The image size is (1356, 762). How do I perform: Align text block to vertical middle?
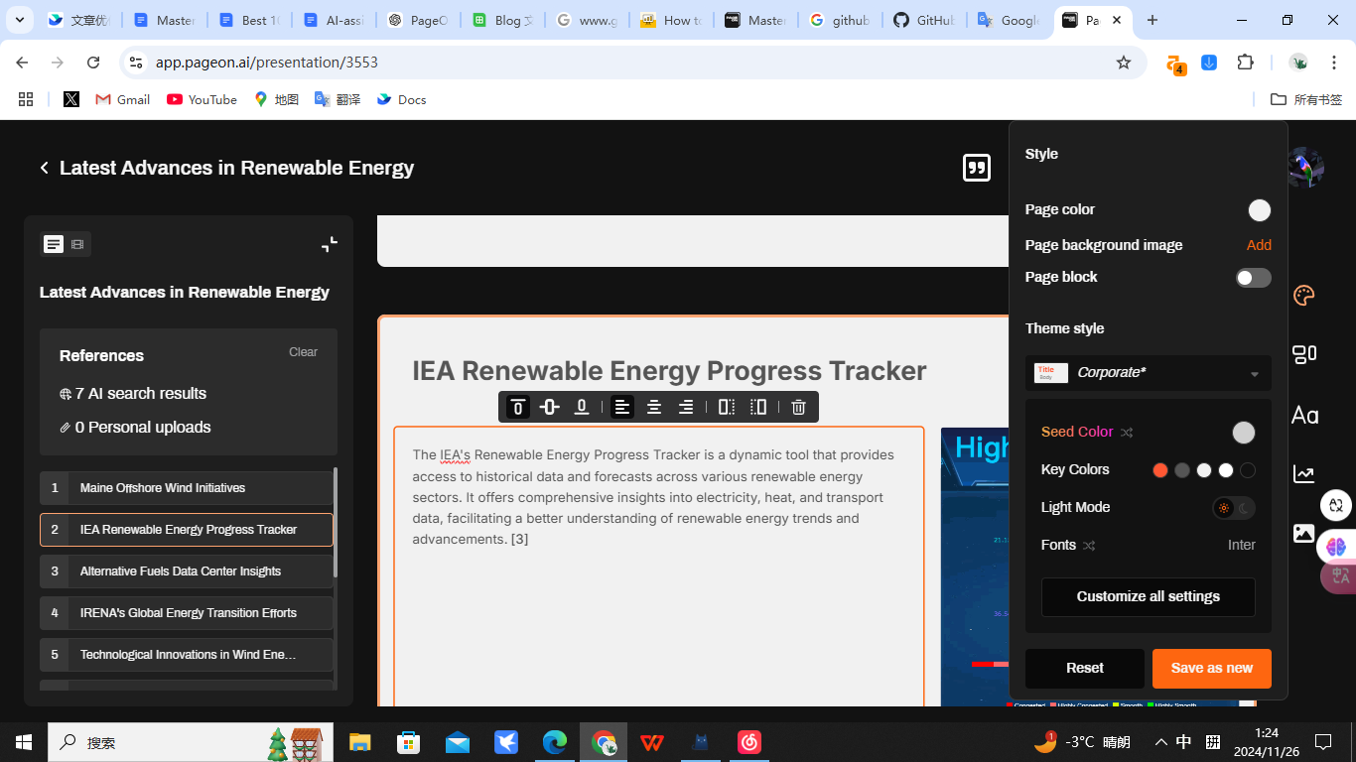pyautogui.click(x=550, y=407)
